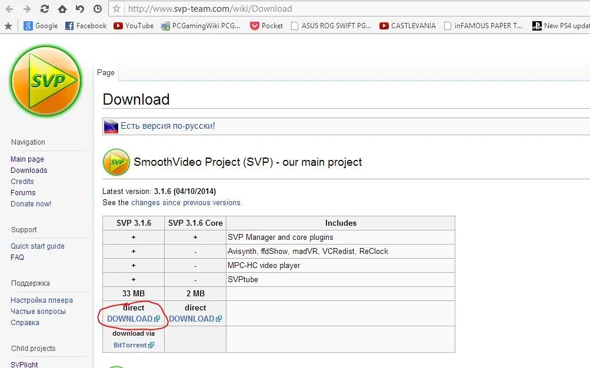Click the 33 MB size cell
The image size is (590, 368).
[x=133, y=293]
